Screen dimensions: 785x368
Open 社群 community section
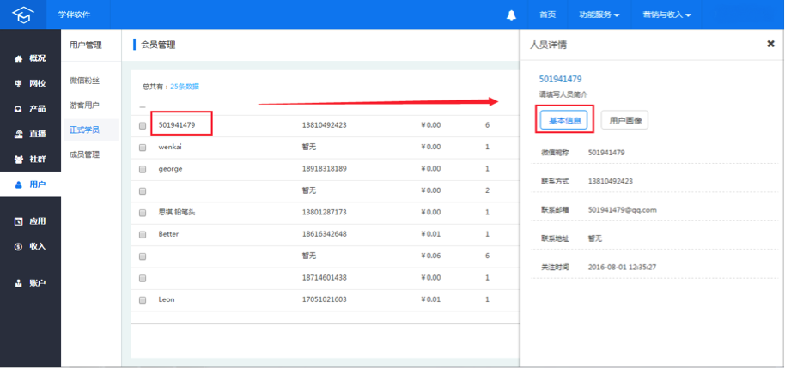coord(31,159)
